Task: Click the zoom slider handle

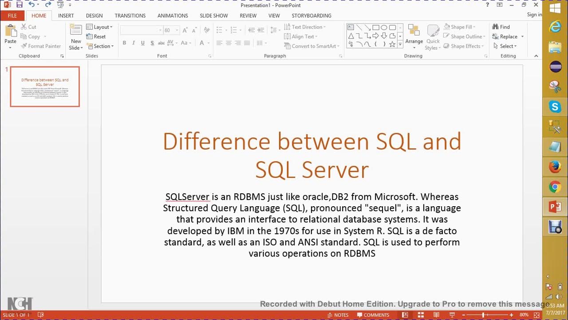Action: pos(483,315)
